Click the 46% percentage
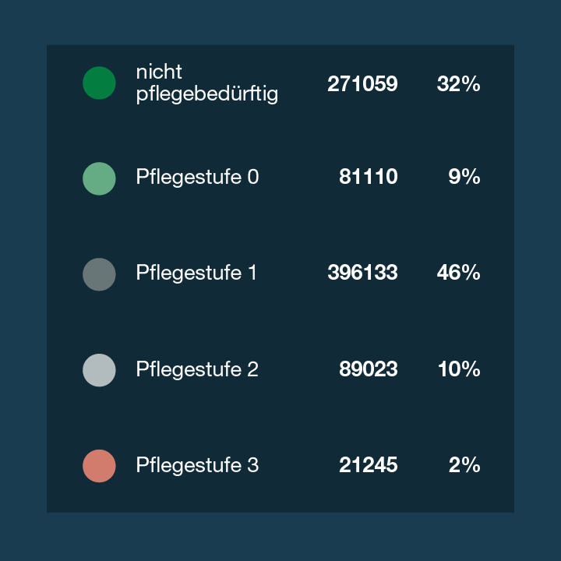Viewport: 561px width, 561px height. [x=458, y=272]
